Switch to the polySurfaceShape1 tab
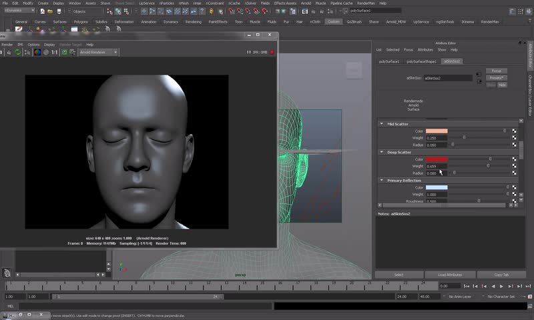 click(x=423, y=61)
